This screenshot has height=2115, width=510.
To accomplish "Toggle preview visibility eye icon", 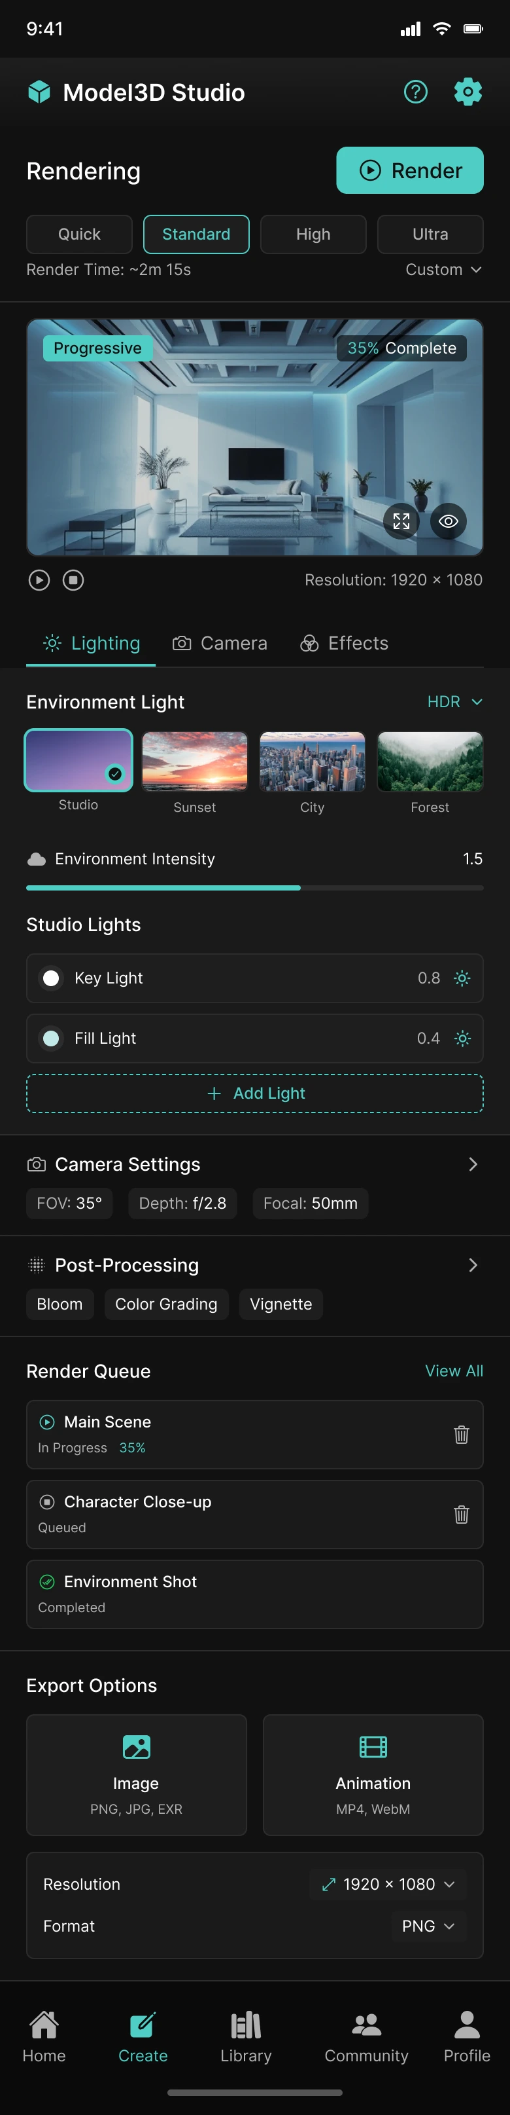I will click(448, 521).
